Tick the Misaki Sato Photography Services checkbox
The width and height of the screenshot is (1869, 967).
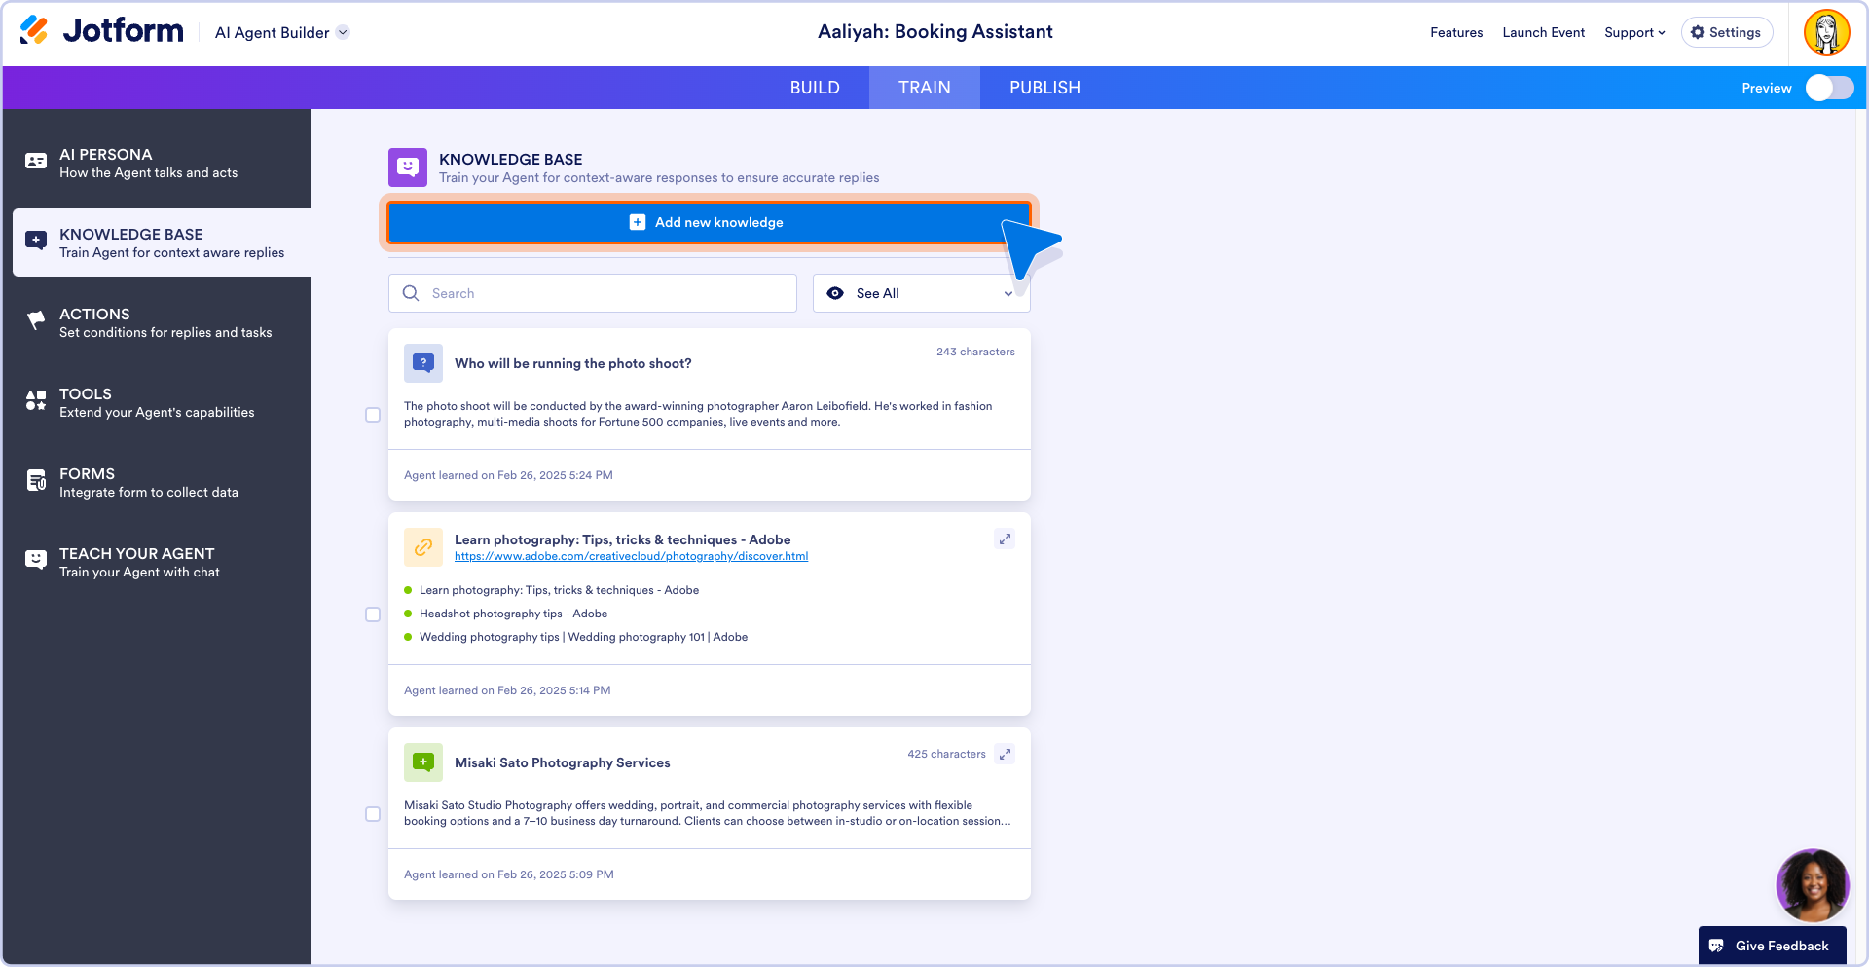(373, 814)
